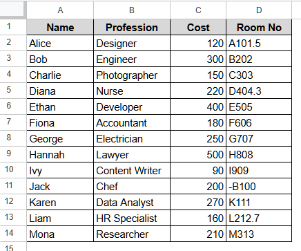Click the Name header cell
The image size is (301, 251).
[60, 27]
